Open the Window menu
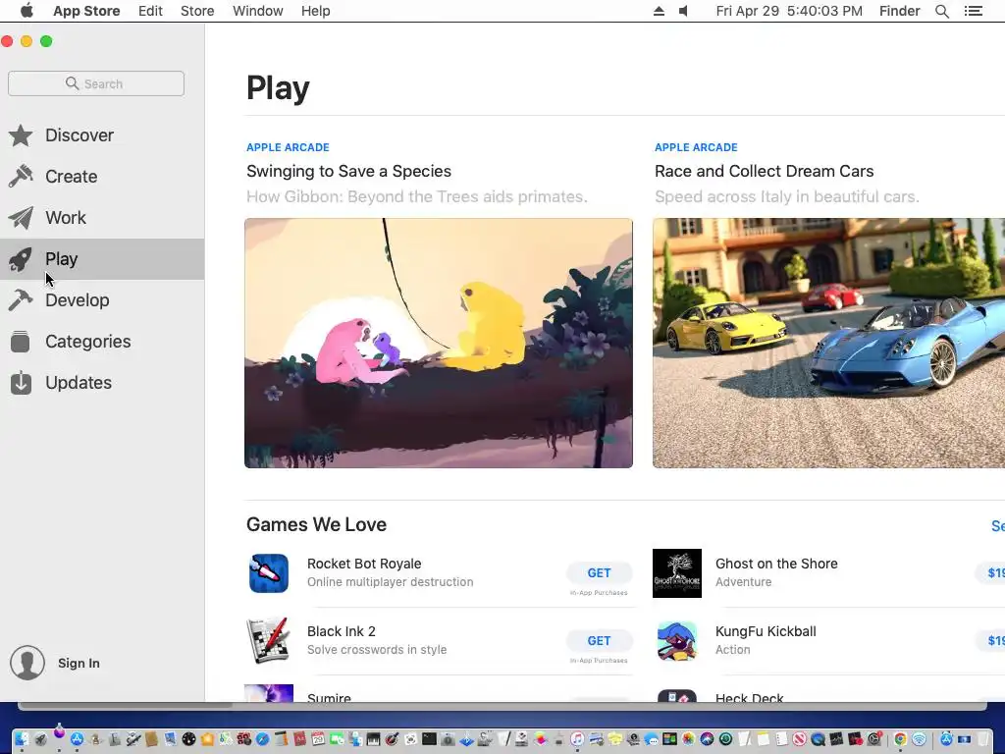 click(x=258, y=11)
